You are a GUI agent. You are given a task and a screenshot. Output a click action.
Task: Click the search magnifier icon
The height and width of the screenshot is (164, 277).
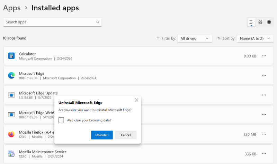click(98, 22)
